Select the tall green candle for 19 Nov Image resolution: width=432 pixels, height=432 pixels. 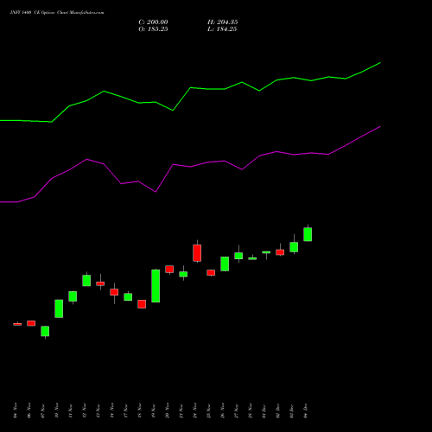[156, 286]
